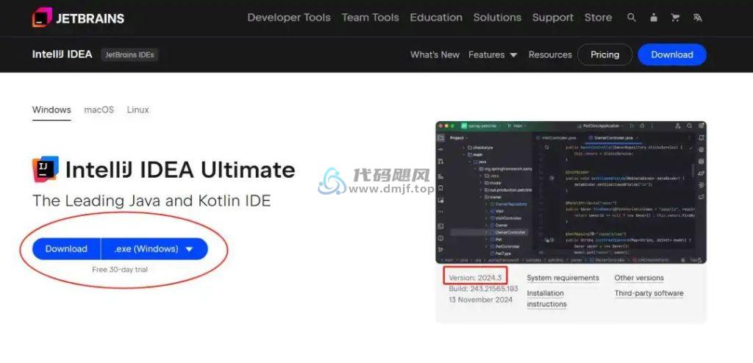Open the site search magnifier icon
753x363 pixels.
[x=632, y=18]
